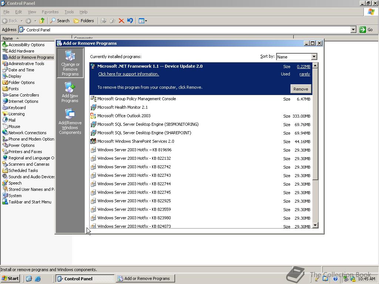Select SQL Server Desktop Engine (SHAREPOINT)
379x284 pixels.
[200, 133]
